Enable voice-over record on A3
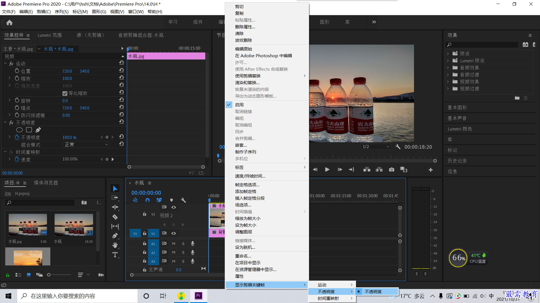This screenshot has width=540, height=303. (x=193, y=261)
